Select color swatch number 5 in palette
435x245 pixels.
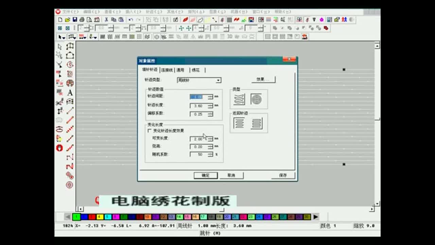tap(107, 217)
